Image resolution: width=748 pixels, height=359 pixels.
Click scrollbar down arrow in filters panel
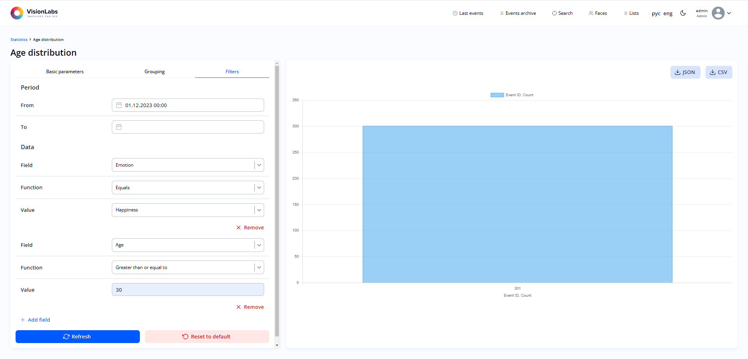click(277, 345)
